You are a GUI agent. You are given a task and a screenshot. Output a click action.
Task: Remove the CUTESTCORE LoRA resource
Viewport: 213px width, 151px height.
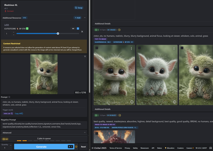click(82, 32)
